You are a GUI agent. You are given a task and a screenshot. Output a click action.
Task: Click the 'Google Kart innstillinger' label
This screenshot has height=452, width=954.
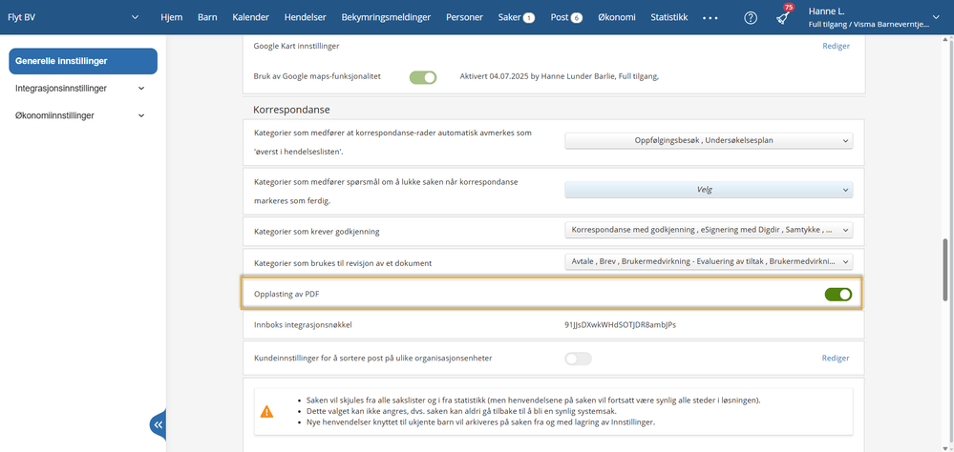pos(296,46)
